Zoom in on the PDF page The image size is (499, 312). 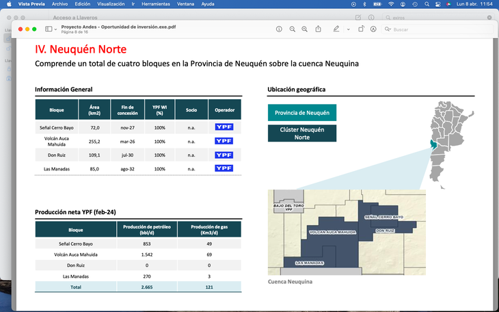(x=306, y=29)
